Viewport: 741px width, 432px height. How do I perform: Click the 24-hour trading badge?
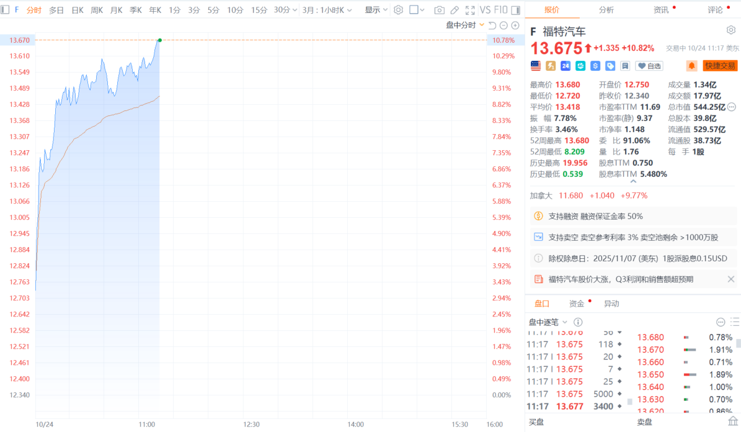tap(566, 66)
